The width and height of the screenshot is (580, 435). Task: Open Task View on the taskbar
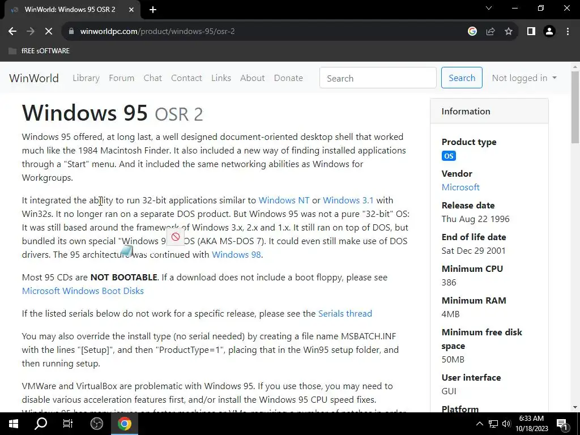[x=68, y=424]
